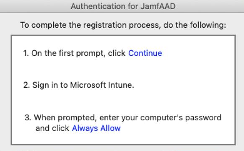Click the 'Sign in to Microsoft Intune' step
This screenshot has height=151, width=244.
pyautogui.click(x=83, y=85)
